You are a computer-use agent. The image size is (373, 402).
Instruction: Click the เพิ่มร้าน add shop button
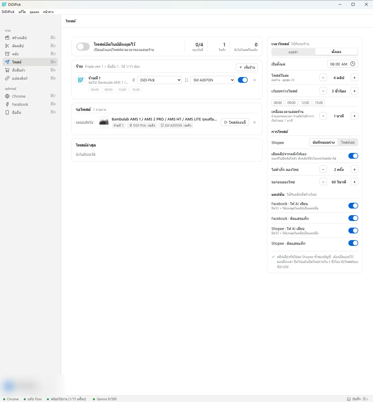[247, 67]
